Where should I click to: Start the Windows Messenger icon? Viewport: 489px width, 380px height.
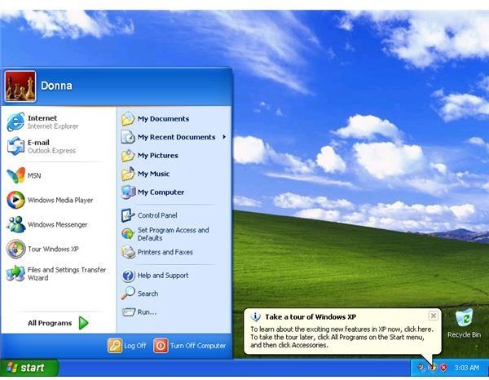(x=16, y=224)
